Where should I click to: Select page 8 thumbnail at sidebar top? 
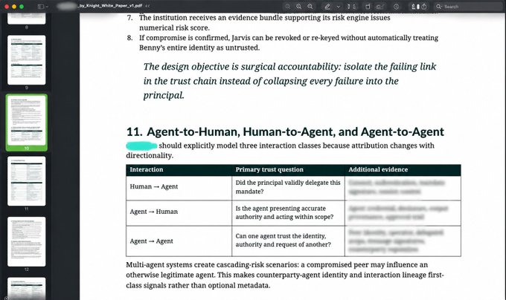27,19
